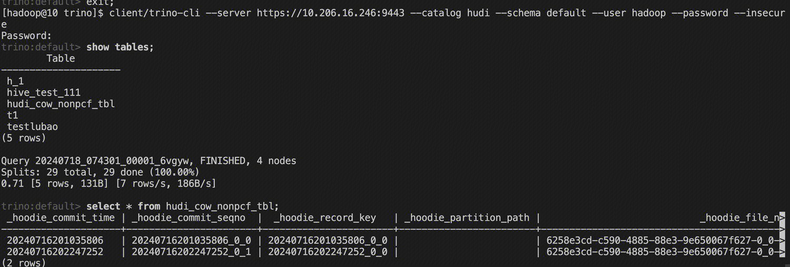Click the 'show tables;' command text

point(120,47)
